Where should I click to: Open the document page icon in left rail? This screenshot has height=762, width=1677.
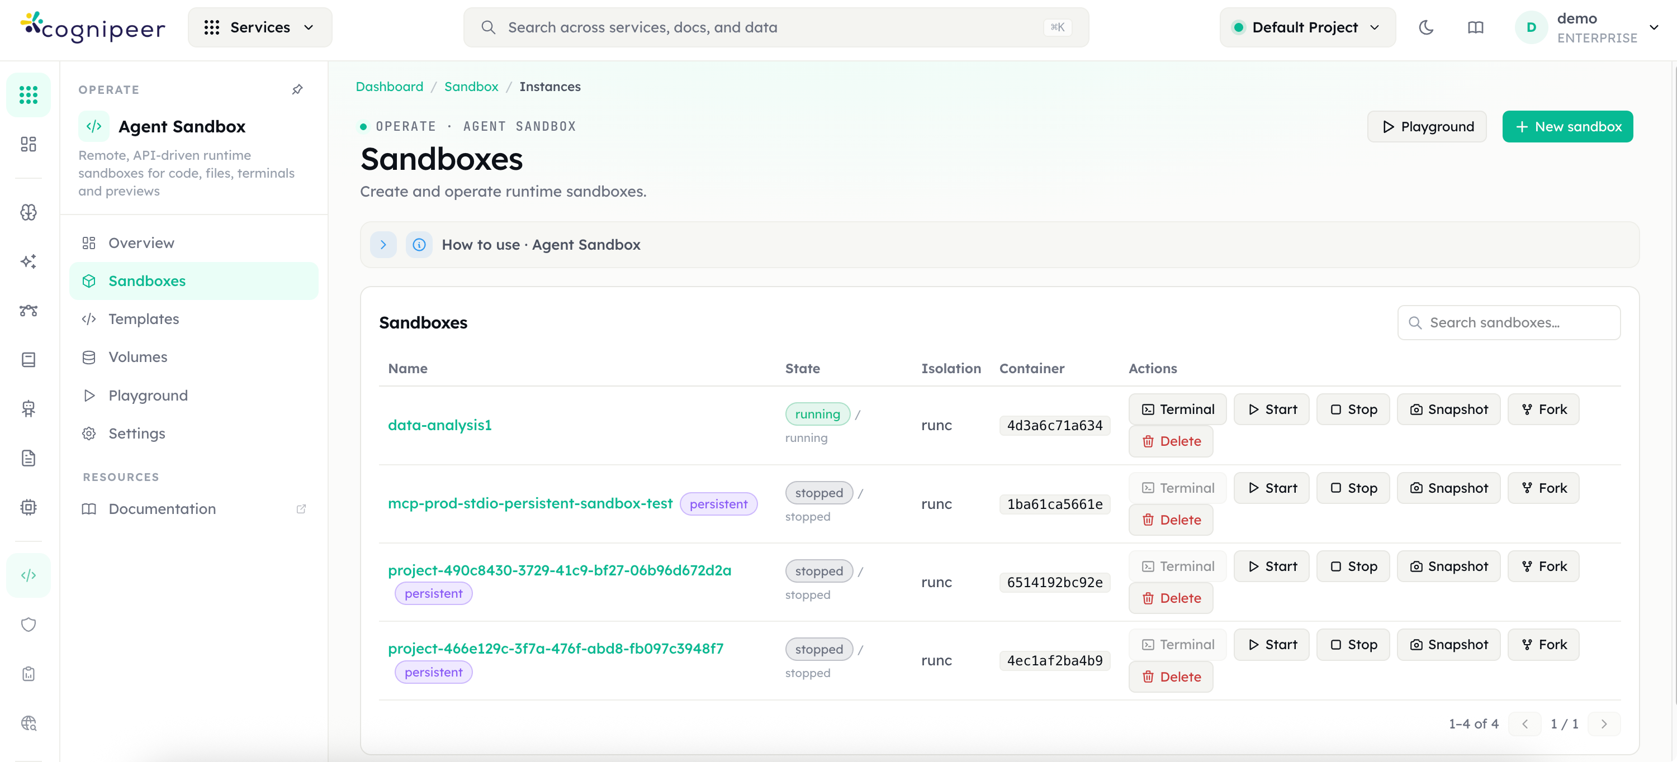coord(29,458)
